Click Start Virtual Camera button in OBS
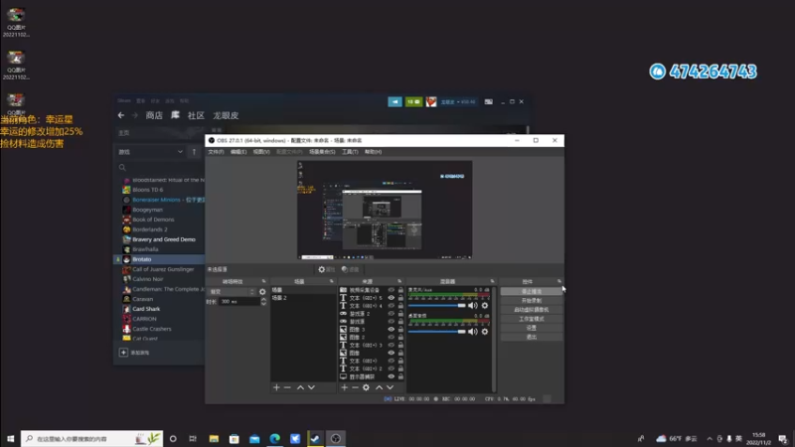This screenshot has height=447, width=795. tap(532, 310)
